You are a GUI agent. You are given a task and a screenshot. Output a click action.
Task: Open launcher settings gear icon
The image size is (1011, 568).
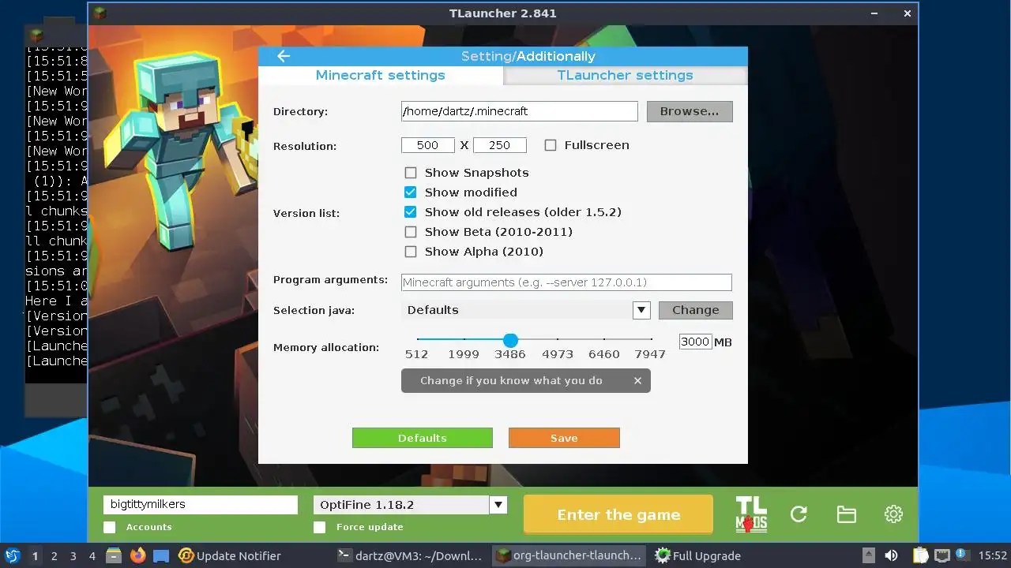pyautogui.click(x=893, y=514)
